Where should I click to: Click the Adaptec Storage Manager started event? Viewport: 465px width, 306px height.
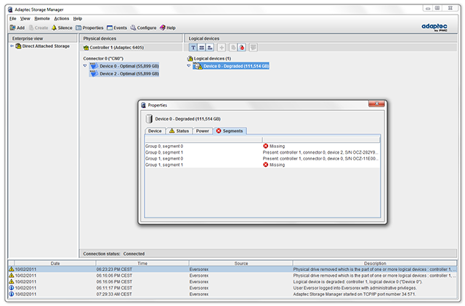coord(355,294)
